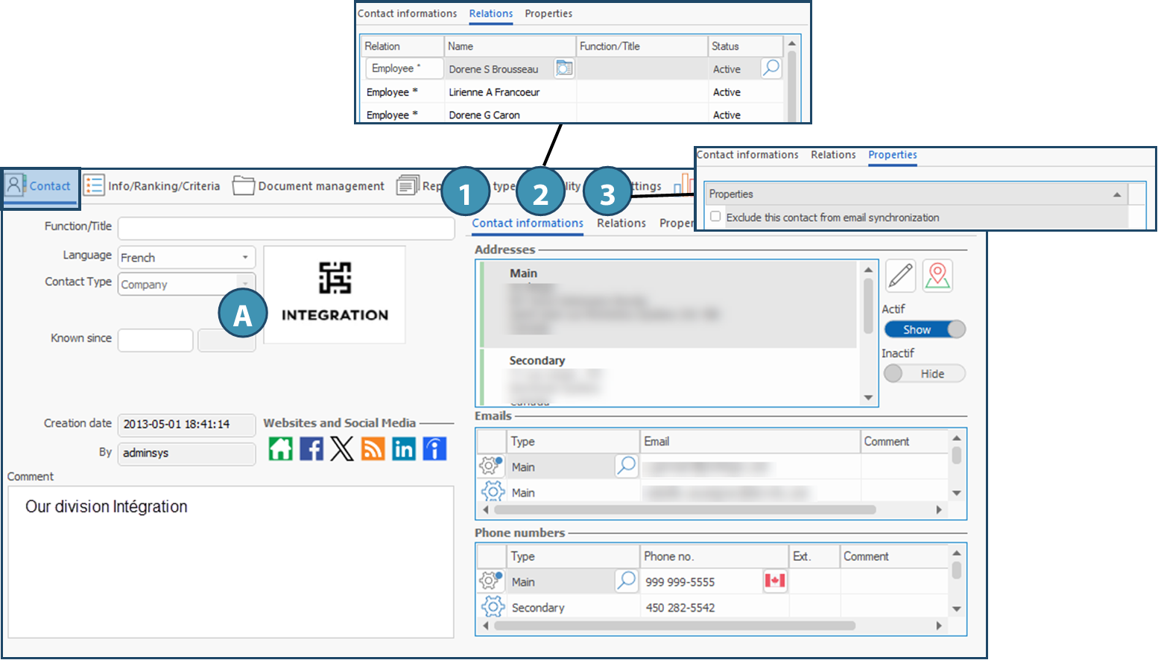The height and width of the screenshot is (660, 1158).
Task: Toggle the Actif Show switch
Action: [x=924, y=329]
